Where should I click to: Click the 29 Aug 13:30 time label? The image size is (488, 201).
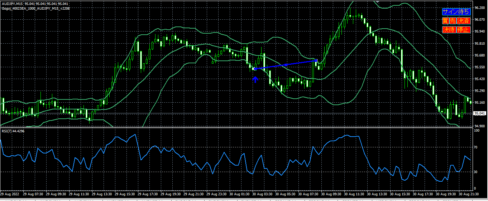pyautogui.click(x=102, y=194)
